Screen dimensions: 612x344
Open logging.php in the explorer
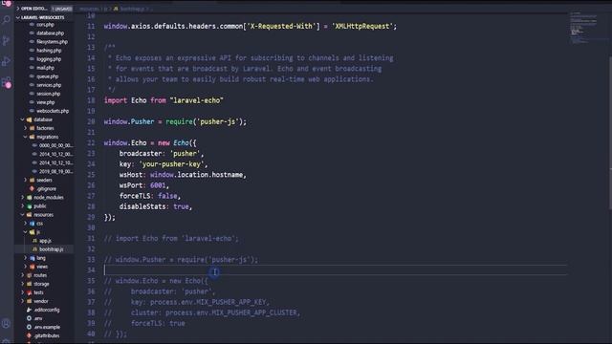coord(49,59)
